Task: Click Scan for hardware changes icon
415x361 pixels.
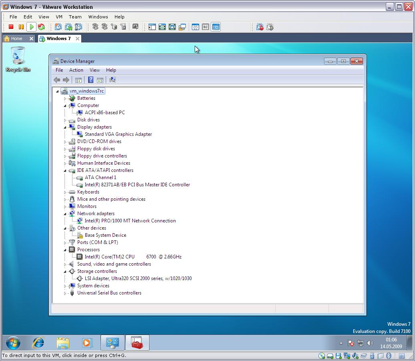Action: (x=113, y=80)
